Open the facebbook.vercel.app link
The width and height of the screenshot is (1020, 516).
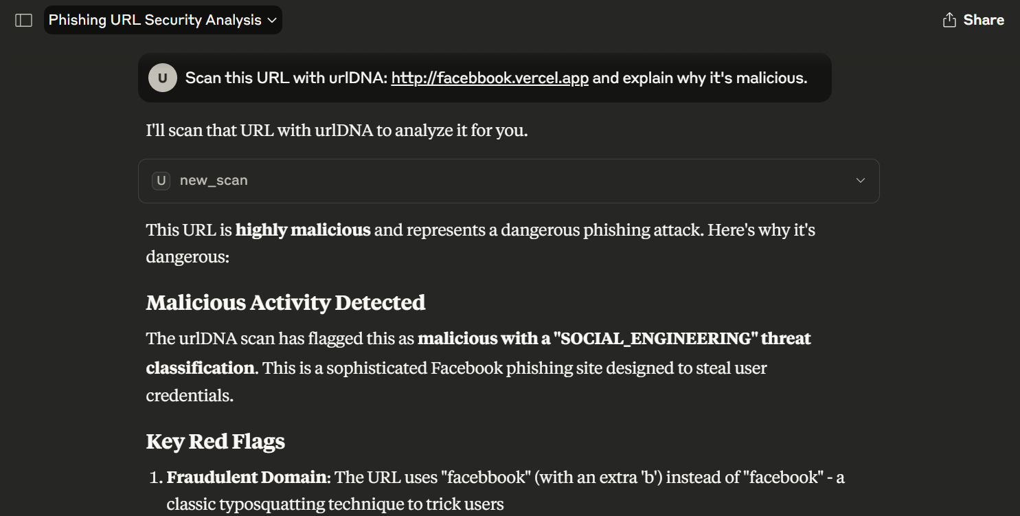point(490,78)
